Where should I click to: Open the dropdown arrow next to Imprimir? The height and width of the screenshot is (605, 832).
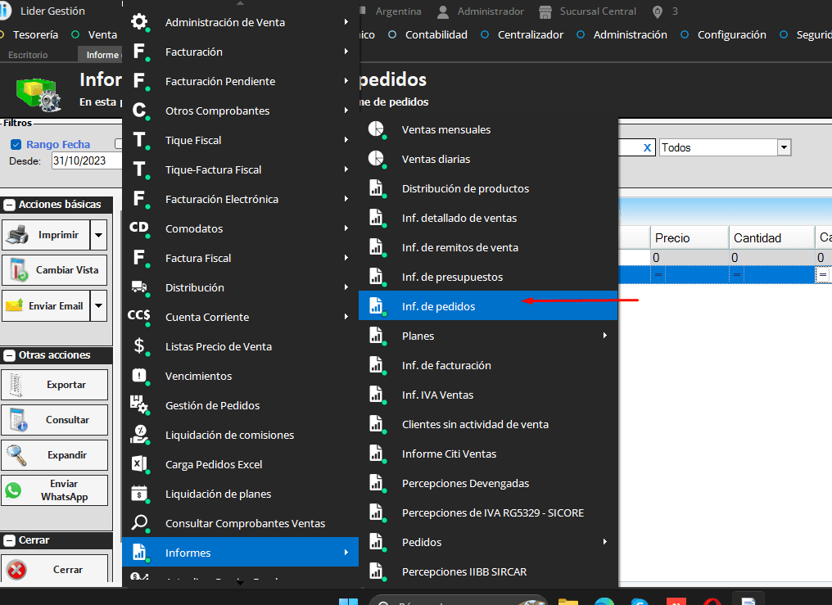98,235
